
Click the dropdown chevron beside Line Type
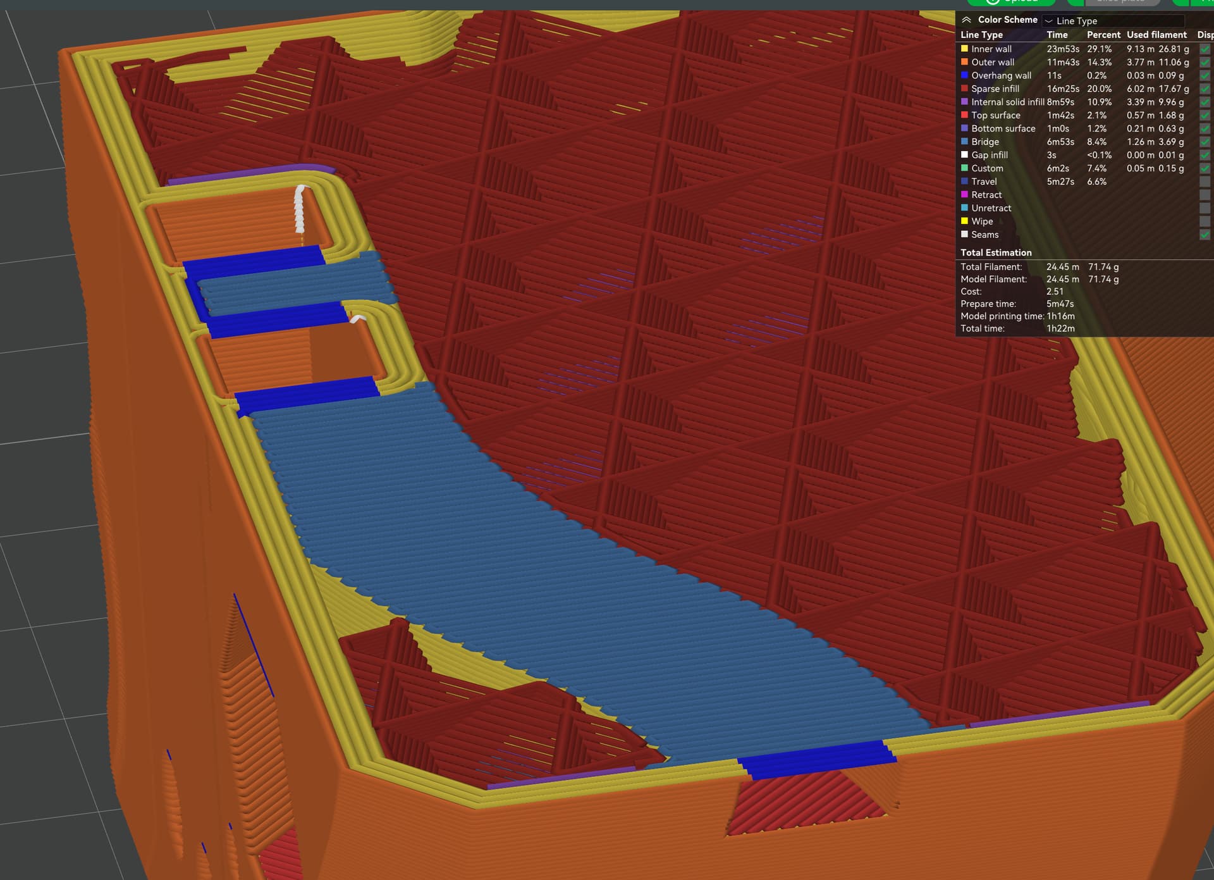point(1049,21)
